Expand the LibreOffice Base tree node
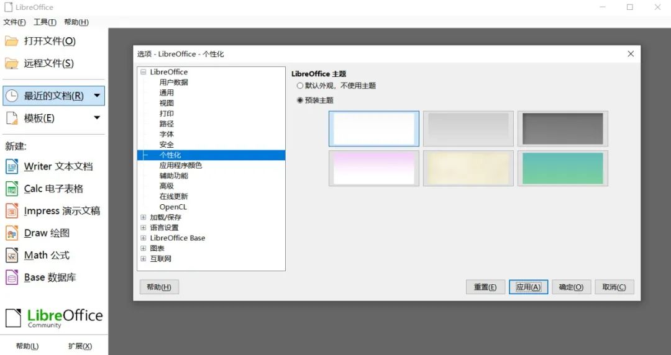Screen dimensions: 671x355 pyautogui.click(x=144, y=238)
